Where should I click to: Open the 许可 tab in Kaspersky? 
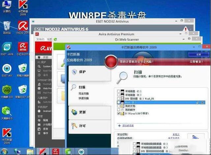(x=90, y=127)
